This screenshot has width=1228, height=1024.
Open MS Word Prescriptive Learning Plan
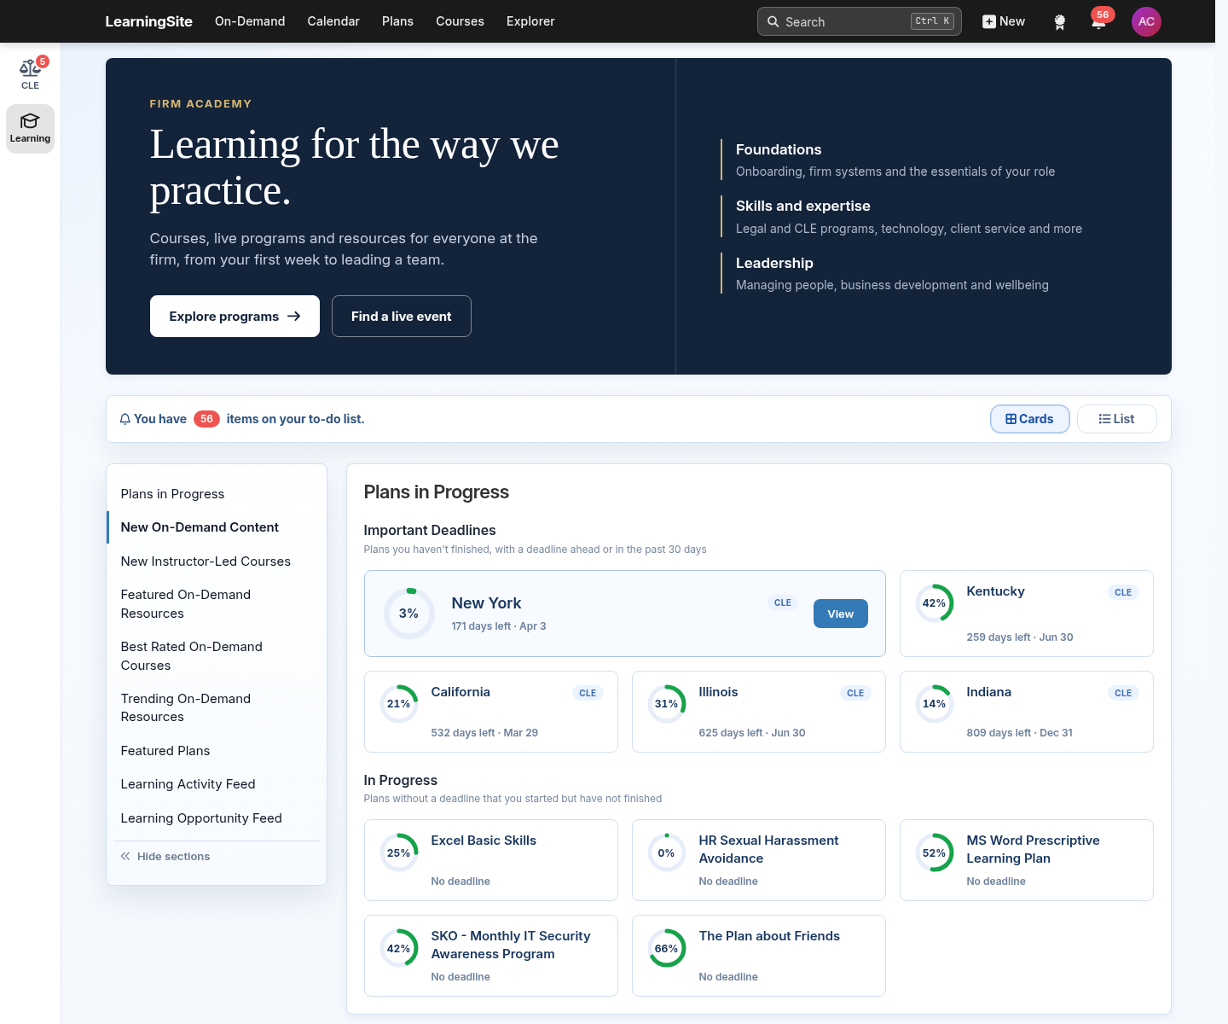pyautogui.click(x=1027, y=860)
